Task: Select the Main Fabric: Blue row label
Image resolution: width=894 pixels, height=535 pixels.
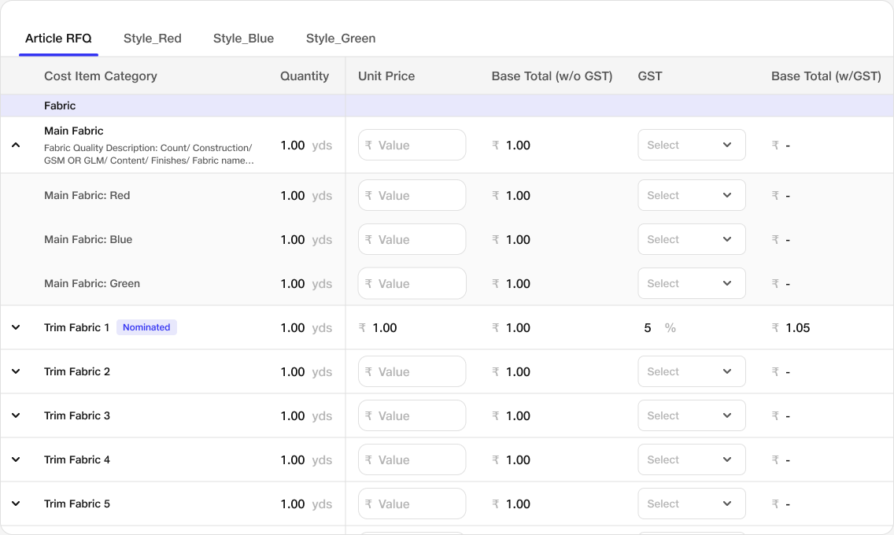Action: click(x=88, y=239)
